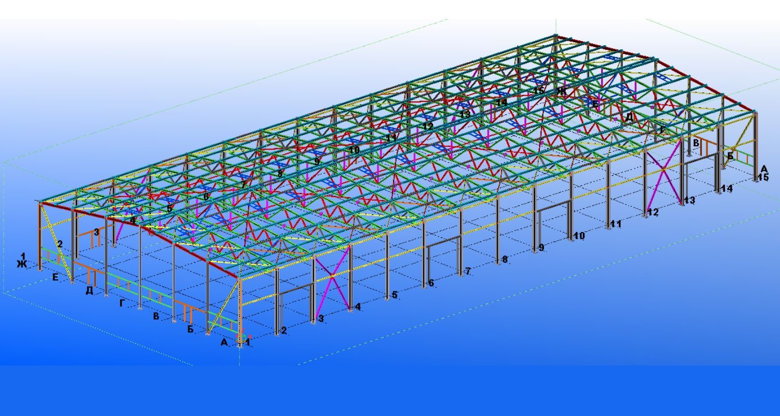Select grid label Б on the front gable axis

(x=190, y=329)
